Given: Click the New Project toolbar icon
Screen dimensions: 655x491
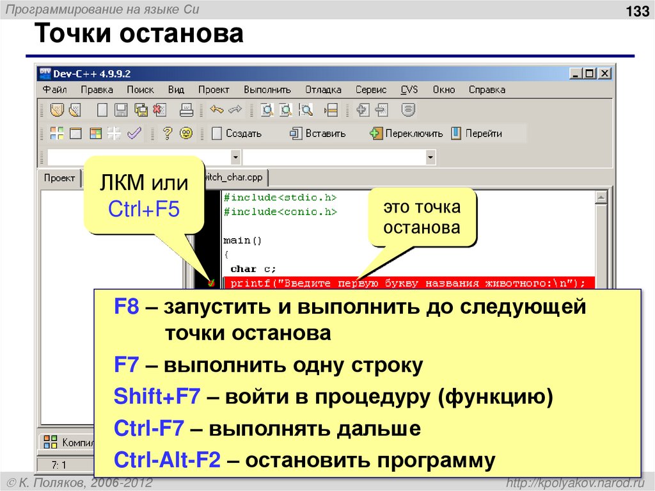Looking at the screenshot, I should [57, 110].
